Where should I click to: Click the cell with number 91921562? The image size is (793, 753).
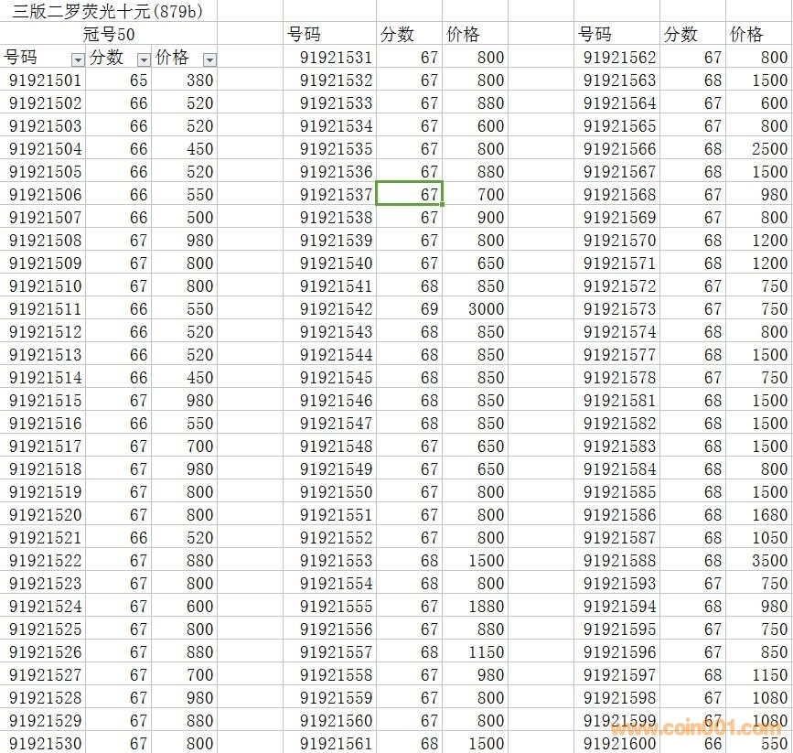[x=619, y=58]
